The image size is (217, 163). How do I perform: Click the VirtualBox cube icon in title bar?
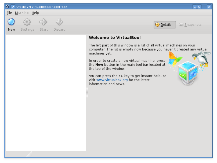point(8,6)
